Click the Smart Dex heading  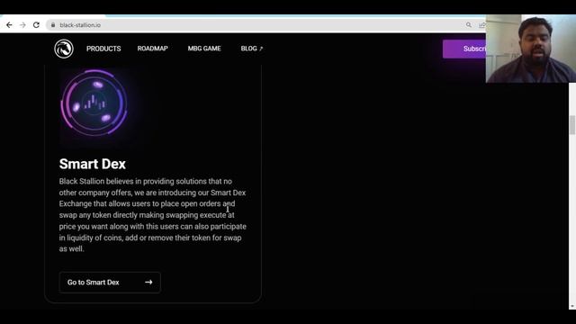pyautogui.click(x=93, y=164)
